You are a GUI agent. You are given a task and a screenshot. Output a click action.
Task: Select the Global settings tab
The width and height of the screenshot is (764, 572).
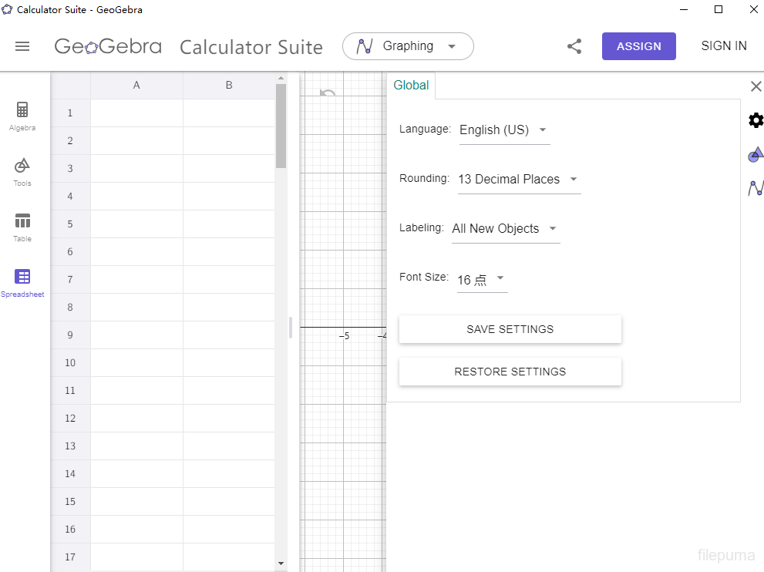(x=411, y=86)
